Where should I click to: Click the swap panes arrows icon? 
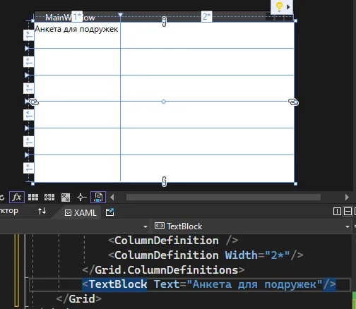[x=42, y=211]
